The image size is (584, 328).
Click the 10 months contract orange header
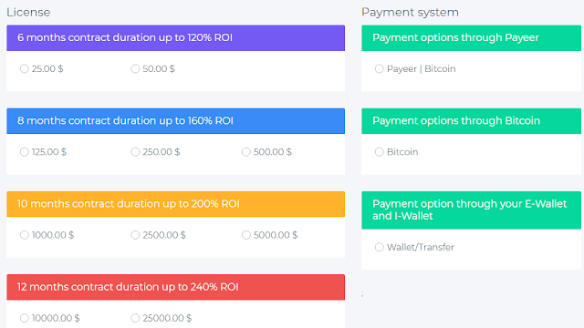point(176,204)
